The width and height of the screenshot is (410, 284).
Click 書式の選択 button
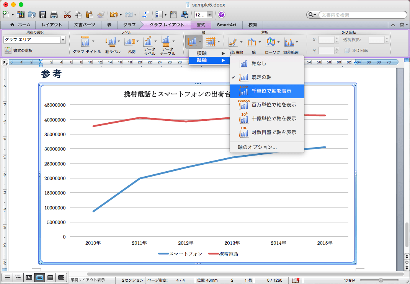point(19,50)
